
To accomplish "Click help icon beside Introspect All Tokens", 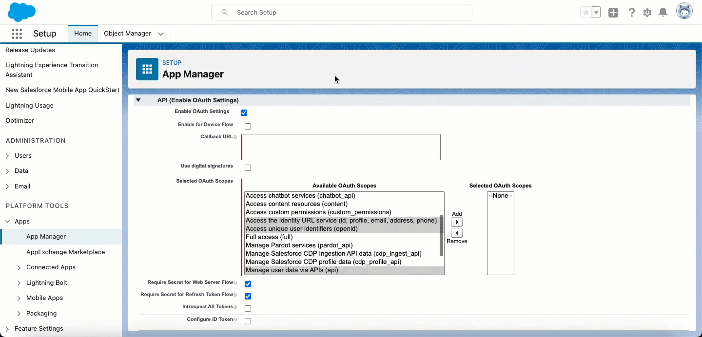I will coord(235,307).
